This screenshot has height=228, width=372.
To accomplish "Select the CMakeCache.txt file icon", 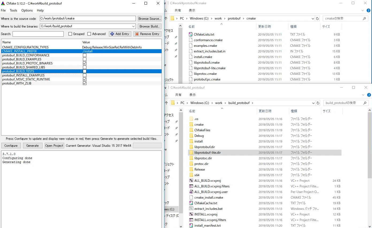I will click(x=191, y=203).
